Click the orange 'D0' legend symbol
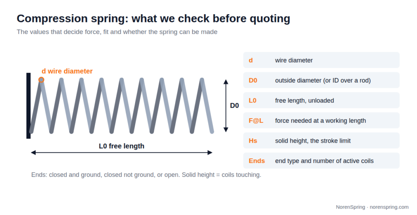Screen dimensions: 417x215 point(253,80)
